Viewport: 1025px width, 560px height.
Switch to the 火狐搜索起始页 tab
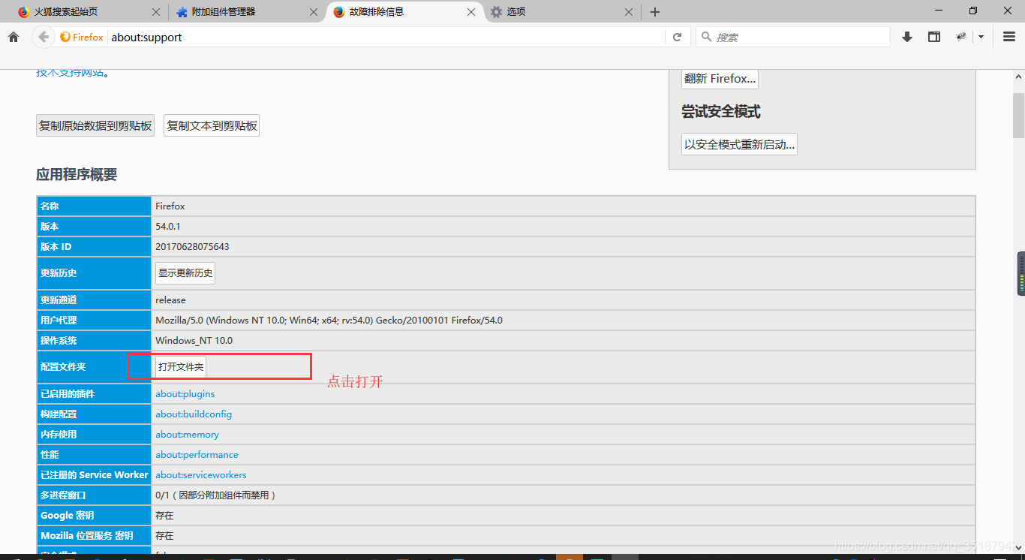(x=89, y=12)
